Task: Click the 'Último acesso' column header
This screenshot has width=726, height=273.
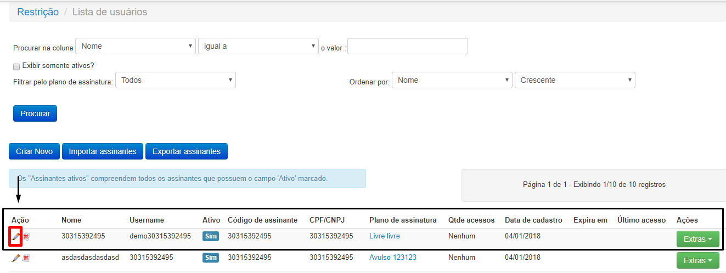Action: (641, 220)
